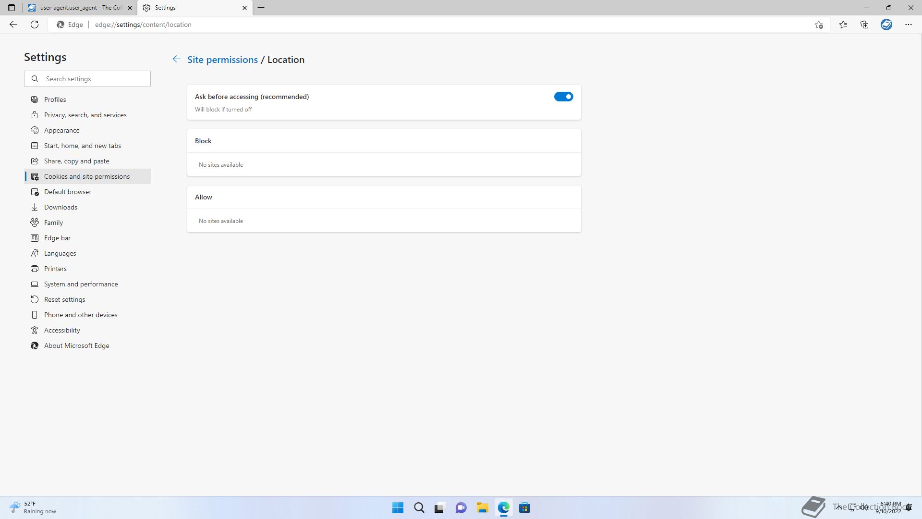Open File Explorer from the taskbar
Screen dimensions: 922x519
click(x=482, y=508)
